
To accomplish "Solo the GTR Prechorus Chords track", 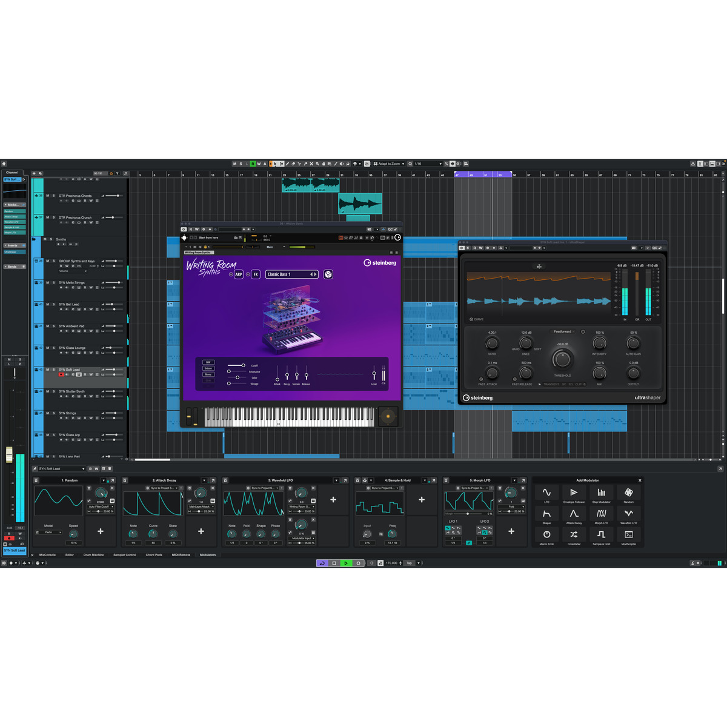I will [53, 196].
